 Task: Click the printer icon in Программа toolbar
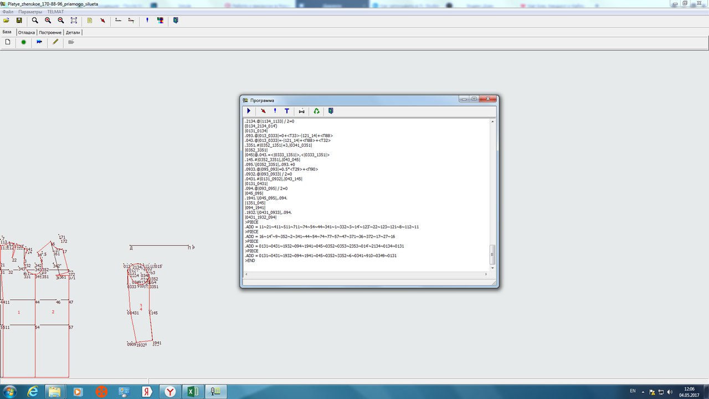pyautogui.click(x=302, y=111)
